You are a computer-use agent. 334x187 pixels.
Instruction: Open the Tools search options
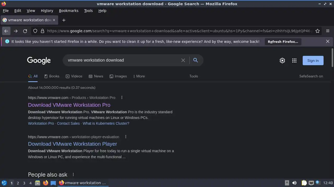coord(194,76)
